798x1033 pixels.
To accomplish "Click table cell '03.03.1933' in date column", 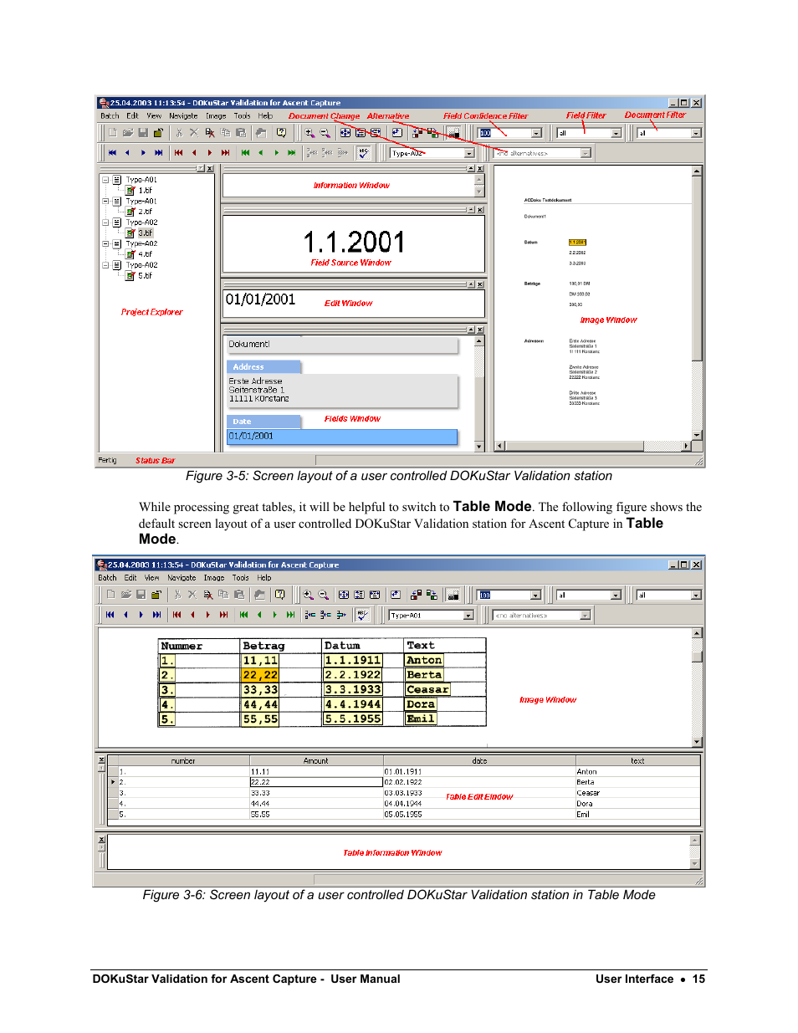I will [479, 793].
